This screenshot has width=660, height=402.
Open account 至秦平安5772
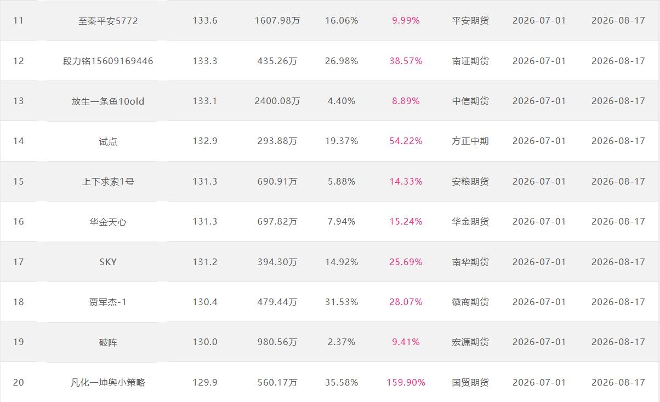(108, 21)
